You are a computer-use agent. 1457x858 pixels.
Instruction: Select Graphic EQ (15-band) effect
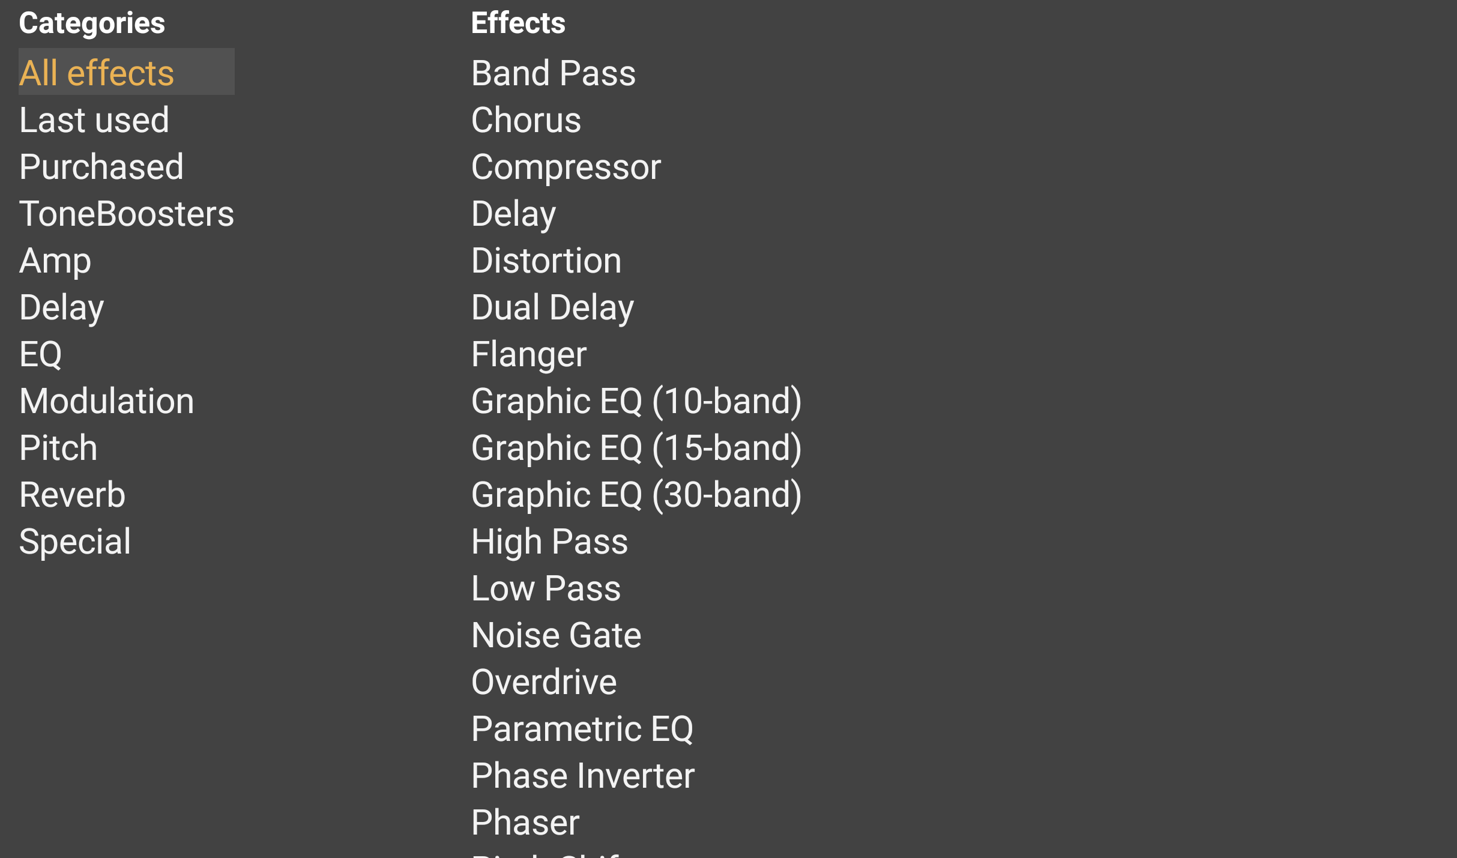[x=636, y=447]
